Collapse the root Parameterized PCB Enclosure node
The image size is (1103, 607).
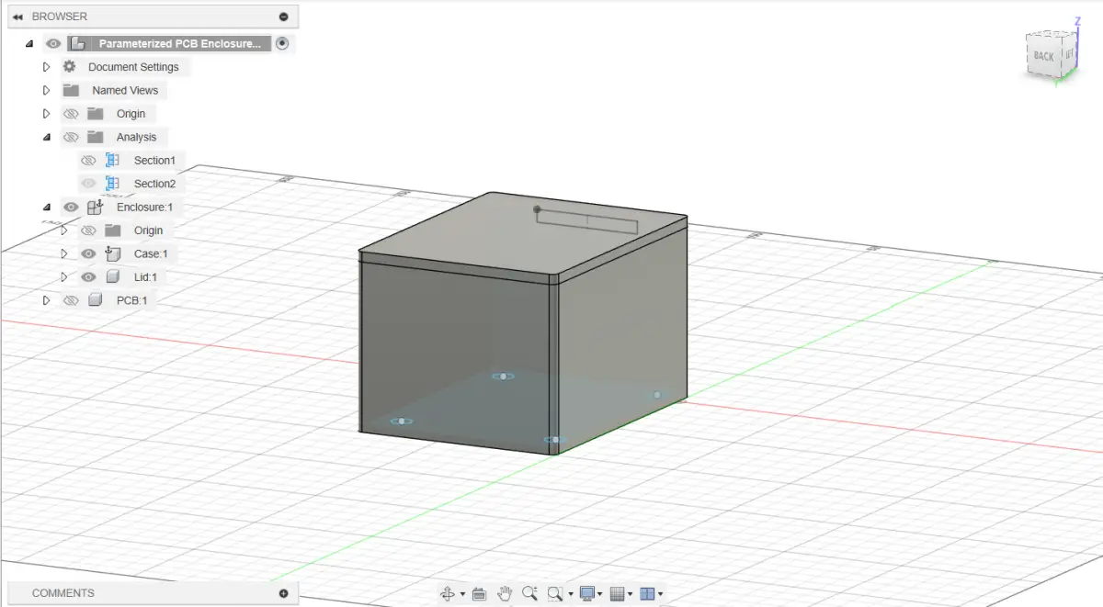[x=29, y=43]
